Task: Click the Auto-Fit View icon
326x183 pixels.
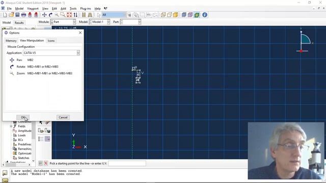Action: coord(69,15)
